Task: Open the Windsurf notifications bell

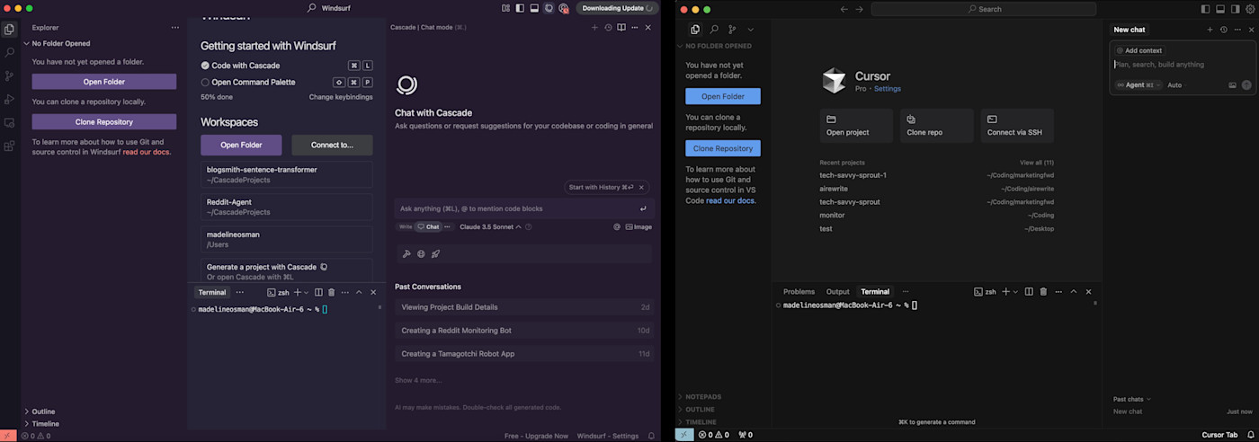Action: pos(651,436)
